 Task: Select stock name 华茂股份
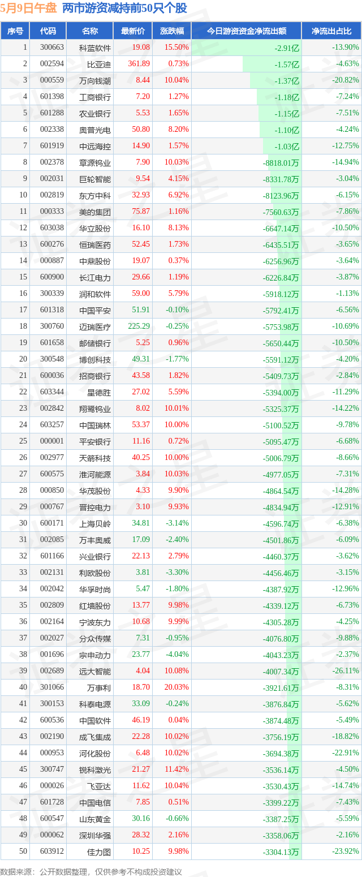95,491
